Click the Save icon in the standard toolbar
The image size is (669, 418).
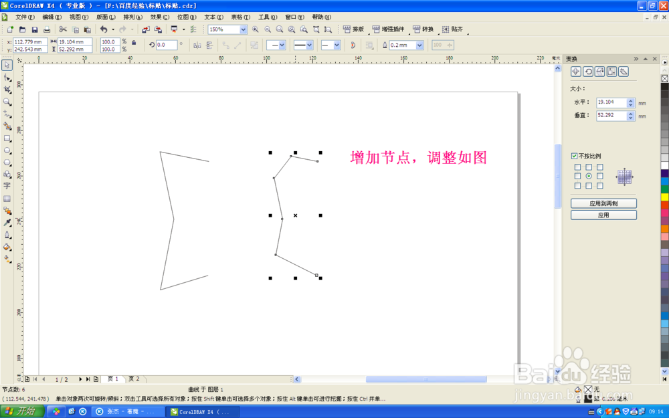[x=35, y=29]
